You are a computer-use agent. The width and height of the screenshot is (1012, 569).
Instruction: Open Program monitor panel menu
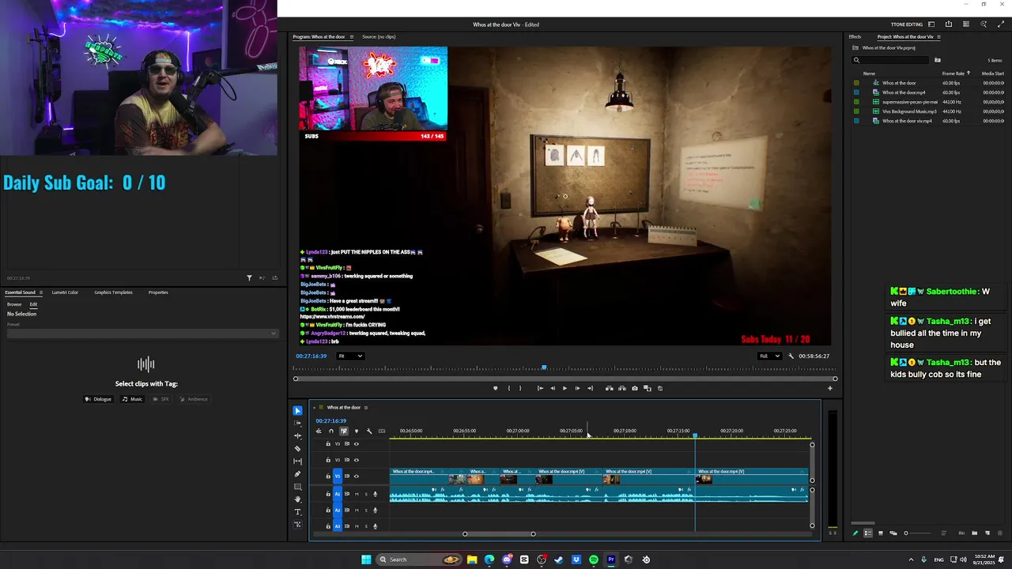(352, 36)
